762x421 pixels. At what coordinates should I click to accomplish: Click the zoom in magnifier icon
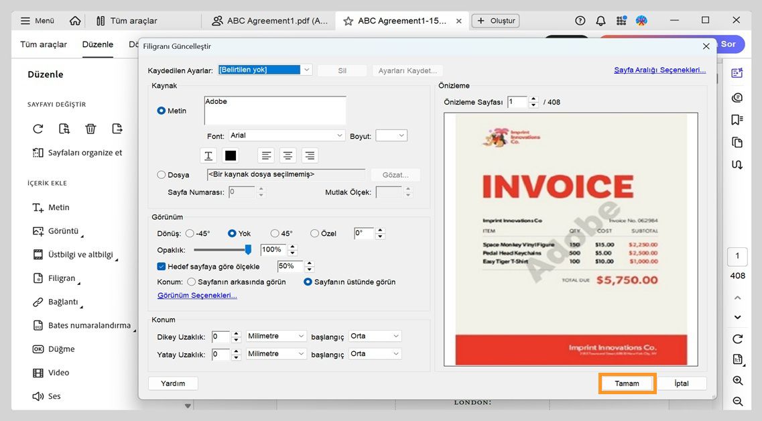[x=737, y=380]
